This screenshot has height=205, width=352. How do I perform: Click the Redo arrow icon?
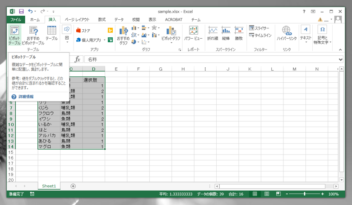(x=42, y=11)
